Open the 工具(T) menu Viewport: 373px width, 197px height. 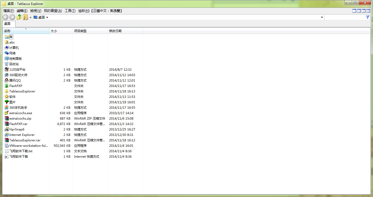click(70, 11)
